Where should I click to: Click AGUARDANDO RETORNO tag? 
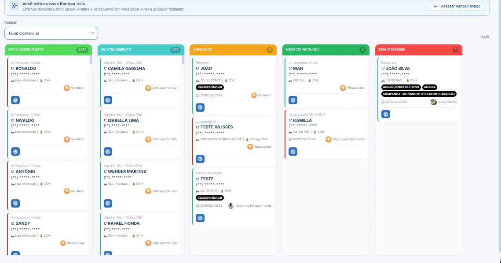click(x=401, y=87)
